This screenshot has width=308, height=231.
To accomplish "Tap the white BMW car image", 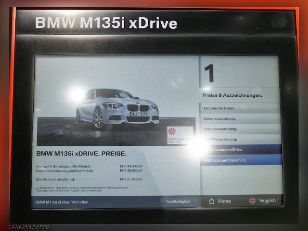I will 117,109.
